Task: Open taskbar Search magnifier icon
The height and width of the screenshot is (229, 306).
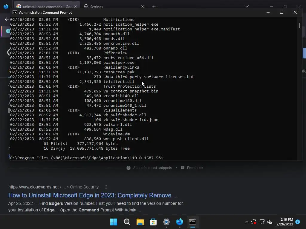Action: click(x=127, y=222)
